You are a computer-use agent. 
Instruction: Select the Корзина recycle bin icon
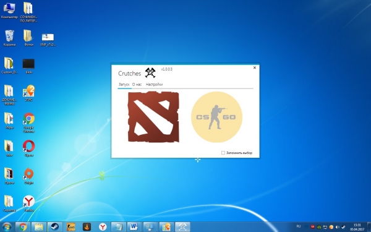point(9,38)
